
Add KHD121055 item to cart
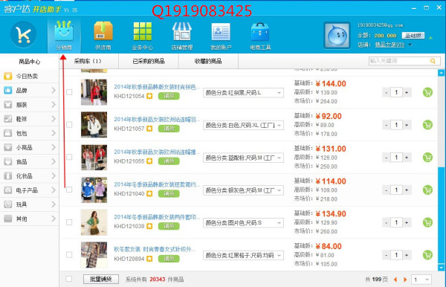tap(427, 158)
